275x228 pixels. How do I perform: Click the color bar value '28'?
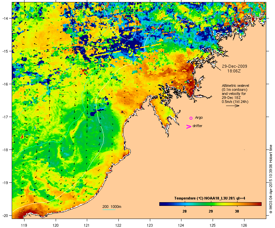click(x=184, y=211)
